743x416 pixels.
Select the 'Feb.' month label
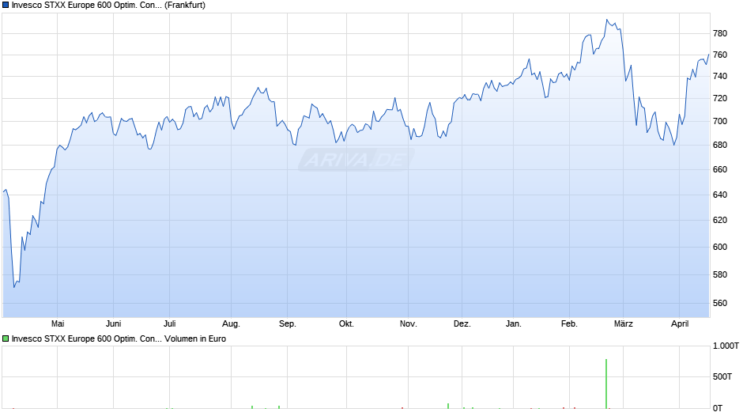point(569,323)
